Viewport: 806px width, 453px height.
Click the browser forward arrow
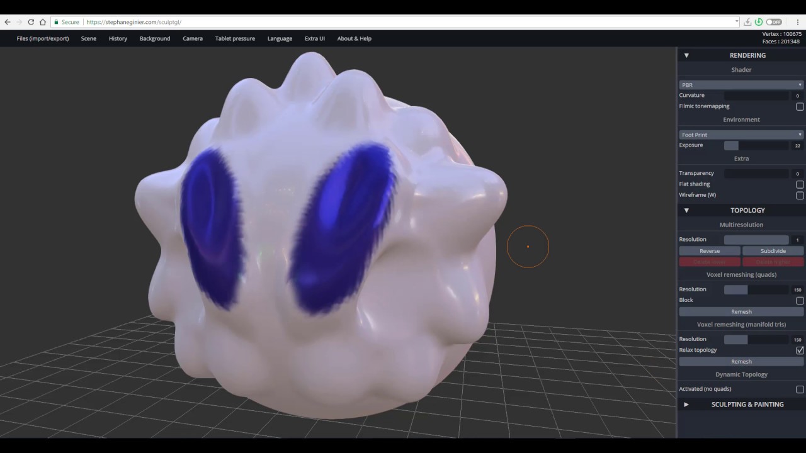coord(19,22)
